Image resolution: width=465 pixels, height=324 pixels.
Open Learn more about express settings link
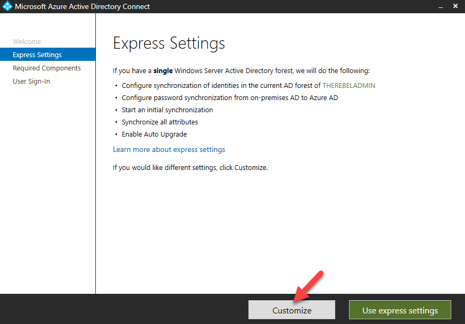click(169, 149)
